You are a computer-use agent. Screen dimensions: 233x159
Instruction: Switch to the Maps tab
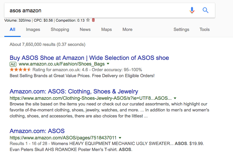[107, 30]
